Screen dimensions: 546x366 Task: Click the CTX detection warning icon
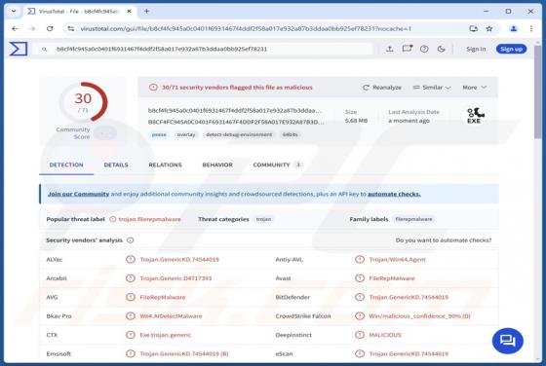(131, 335)
